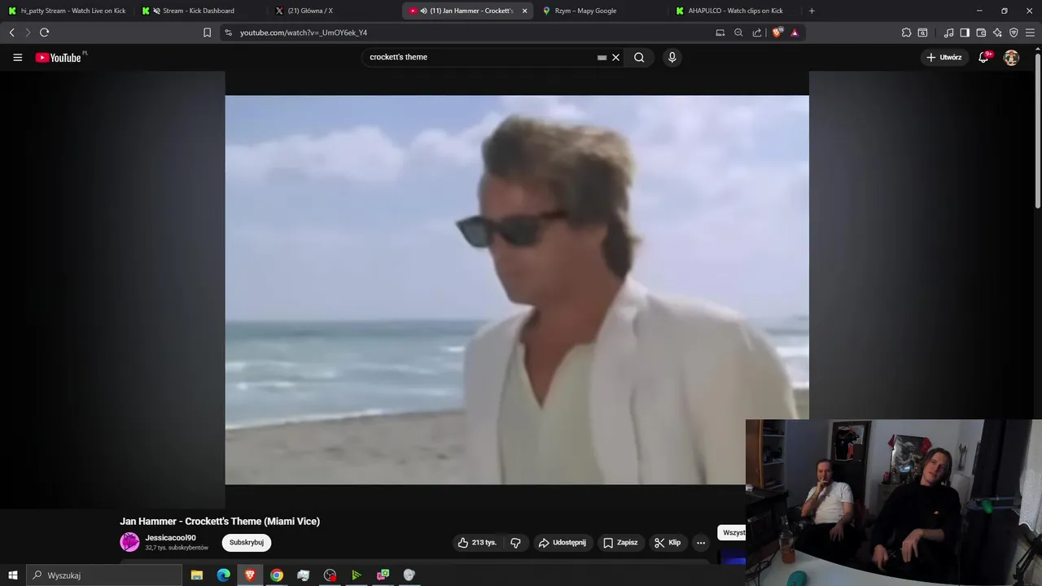Viewport: 1042px width, 586px height.
Task: Open Brave VPN shield icon
Action: click(1014, 33)
